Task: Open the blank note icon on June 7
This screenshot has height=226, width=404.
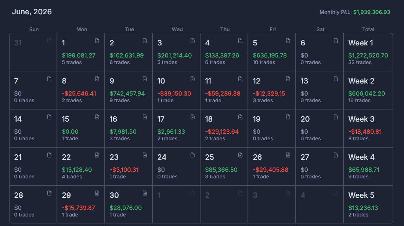Action: pos(49,79)
